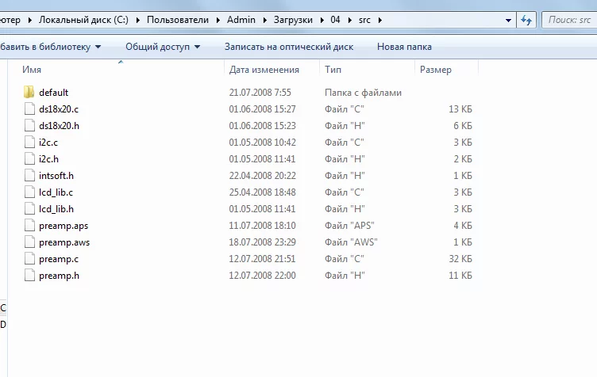Sort by the Имя column header
597x377 pixels.
[x=32, y=70]
